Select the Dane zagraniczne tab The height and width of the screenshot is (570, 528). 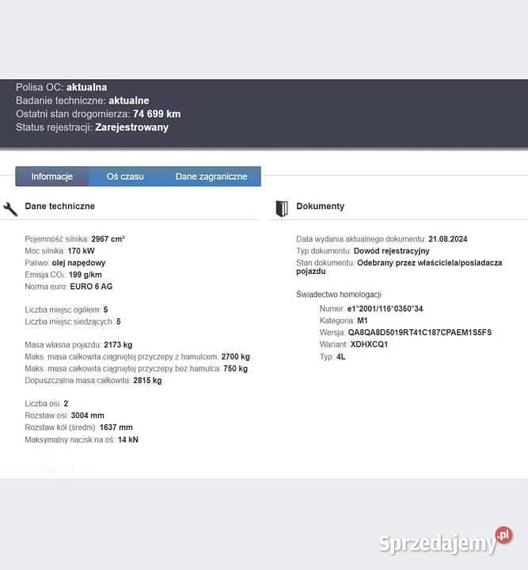pyautogui.click(x=211, y=177)
